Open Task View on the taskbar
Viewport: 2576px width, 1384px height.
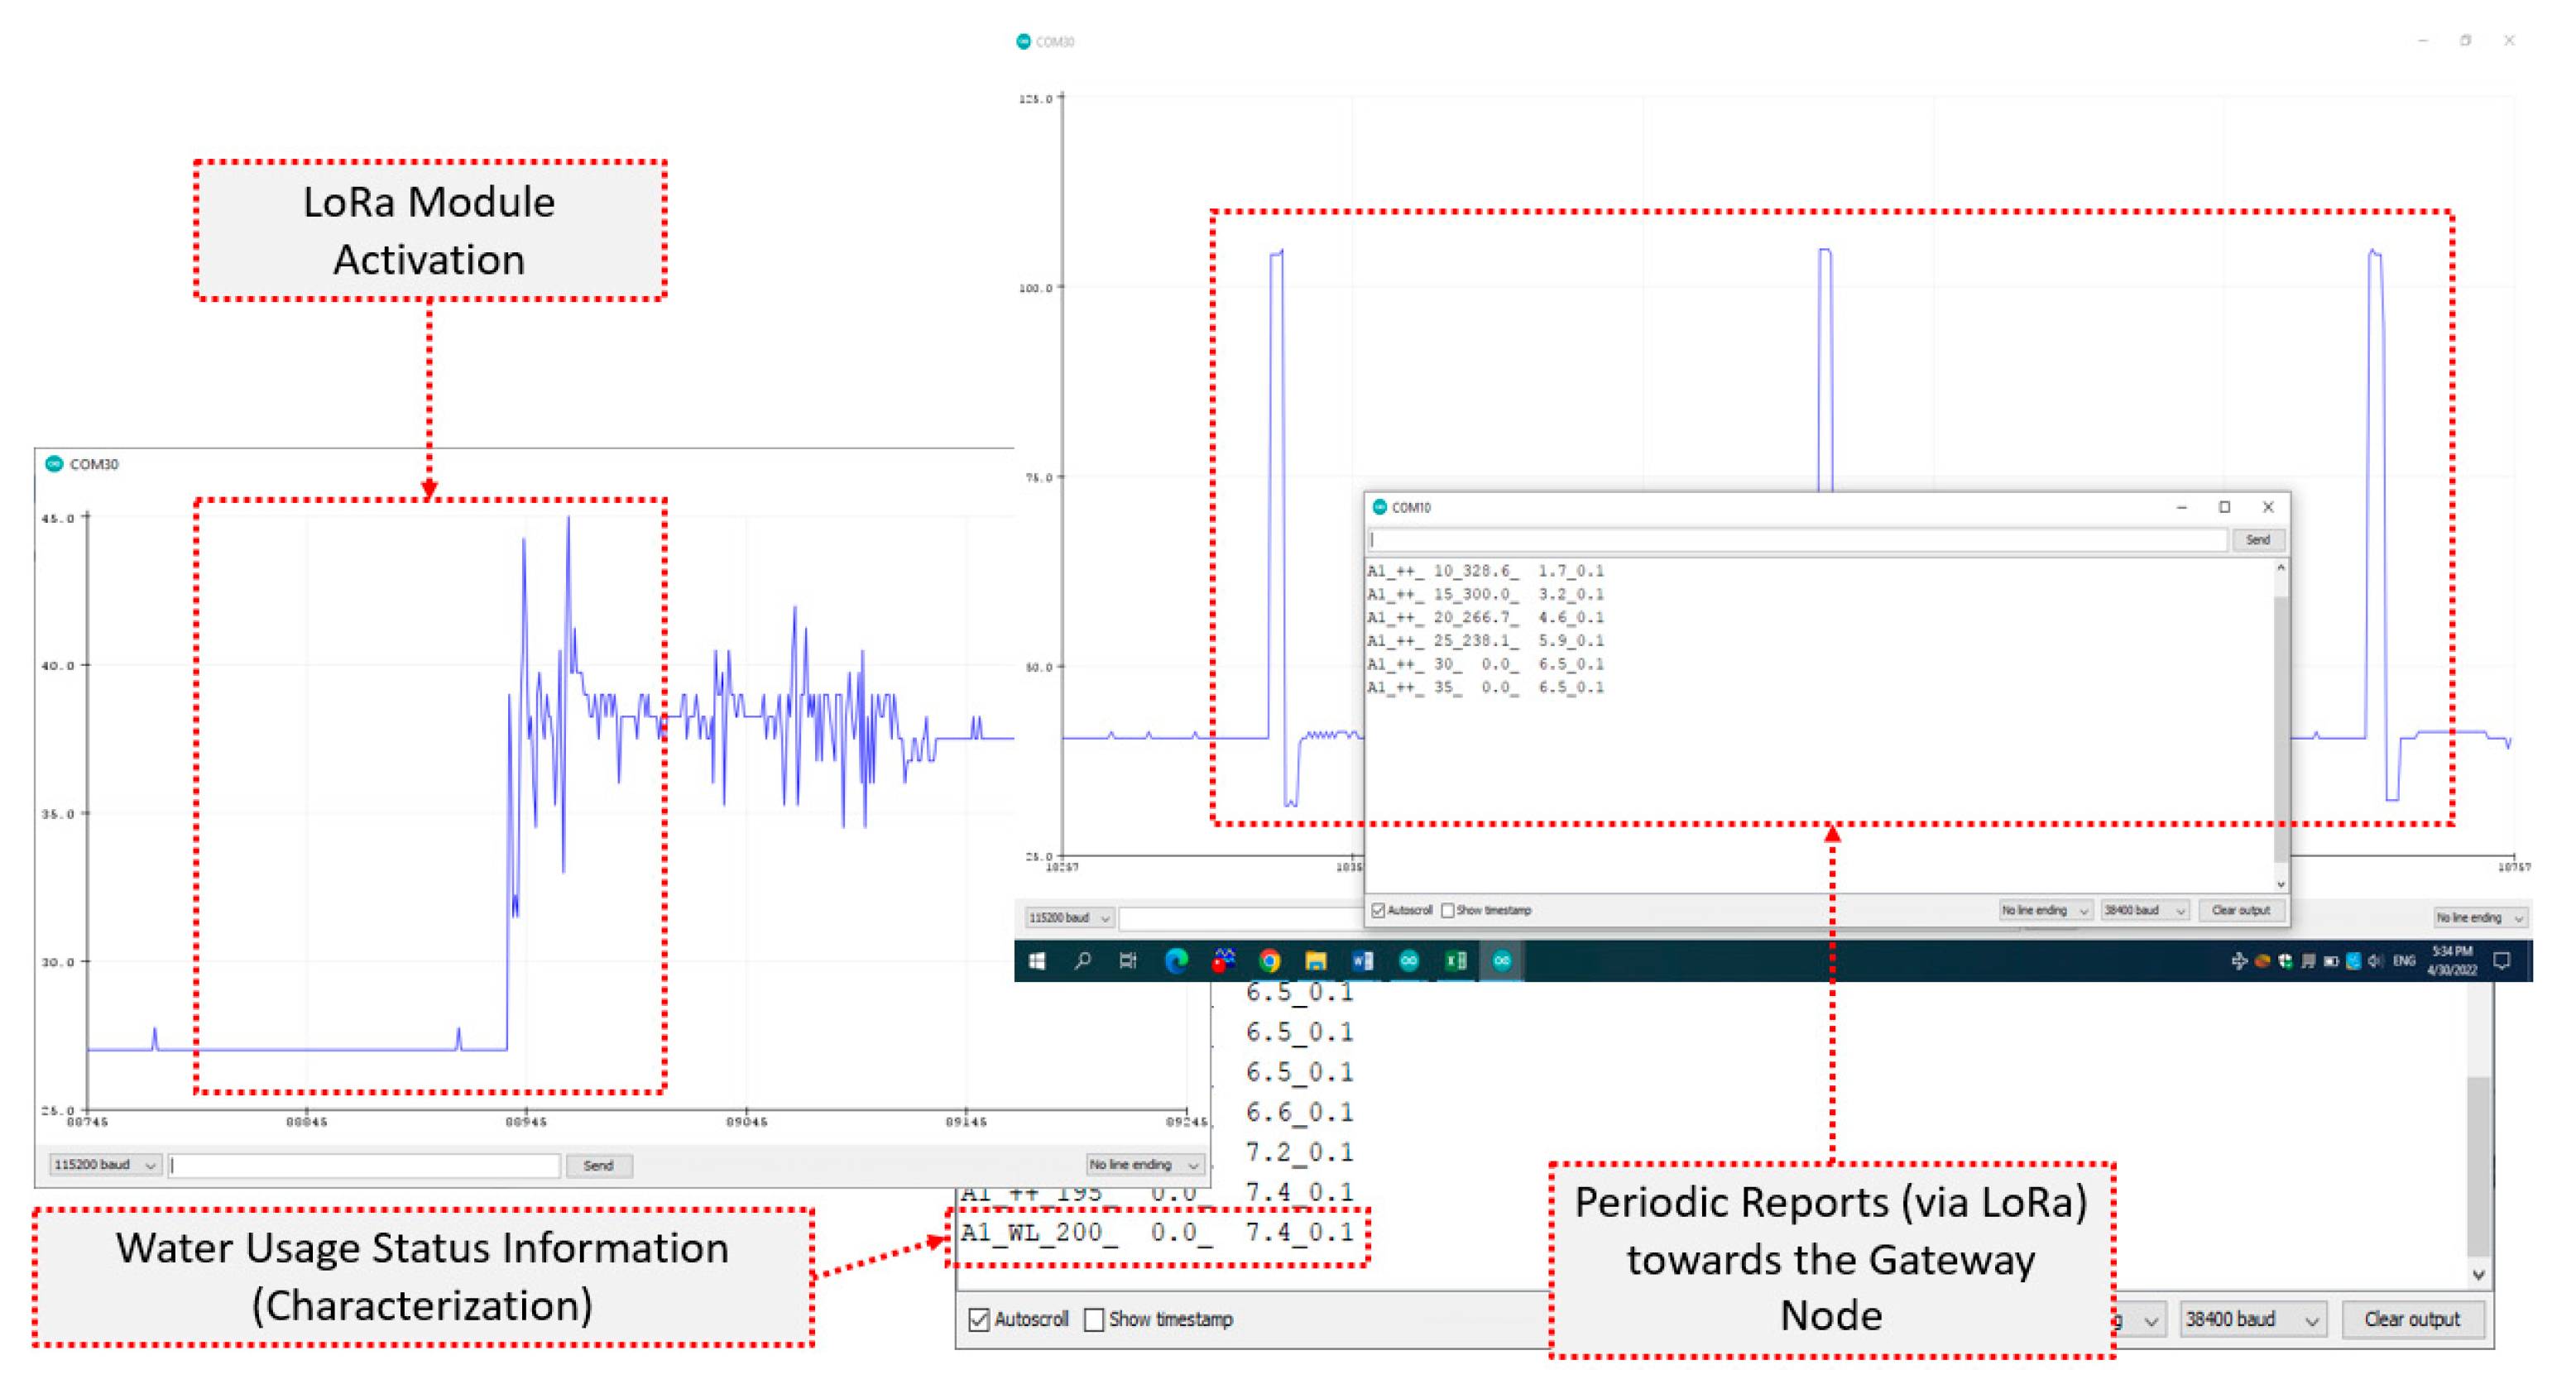[1128, 961]
